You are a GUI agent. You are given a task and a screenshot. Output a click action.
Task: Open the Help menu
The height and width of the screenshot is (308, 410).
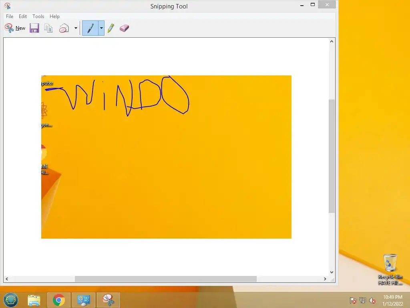[54, 16]
